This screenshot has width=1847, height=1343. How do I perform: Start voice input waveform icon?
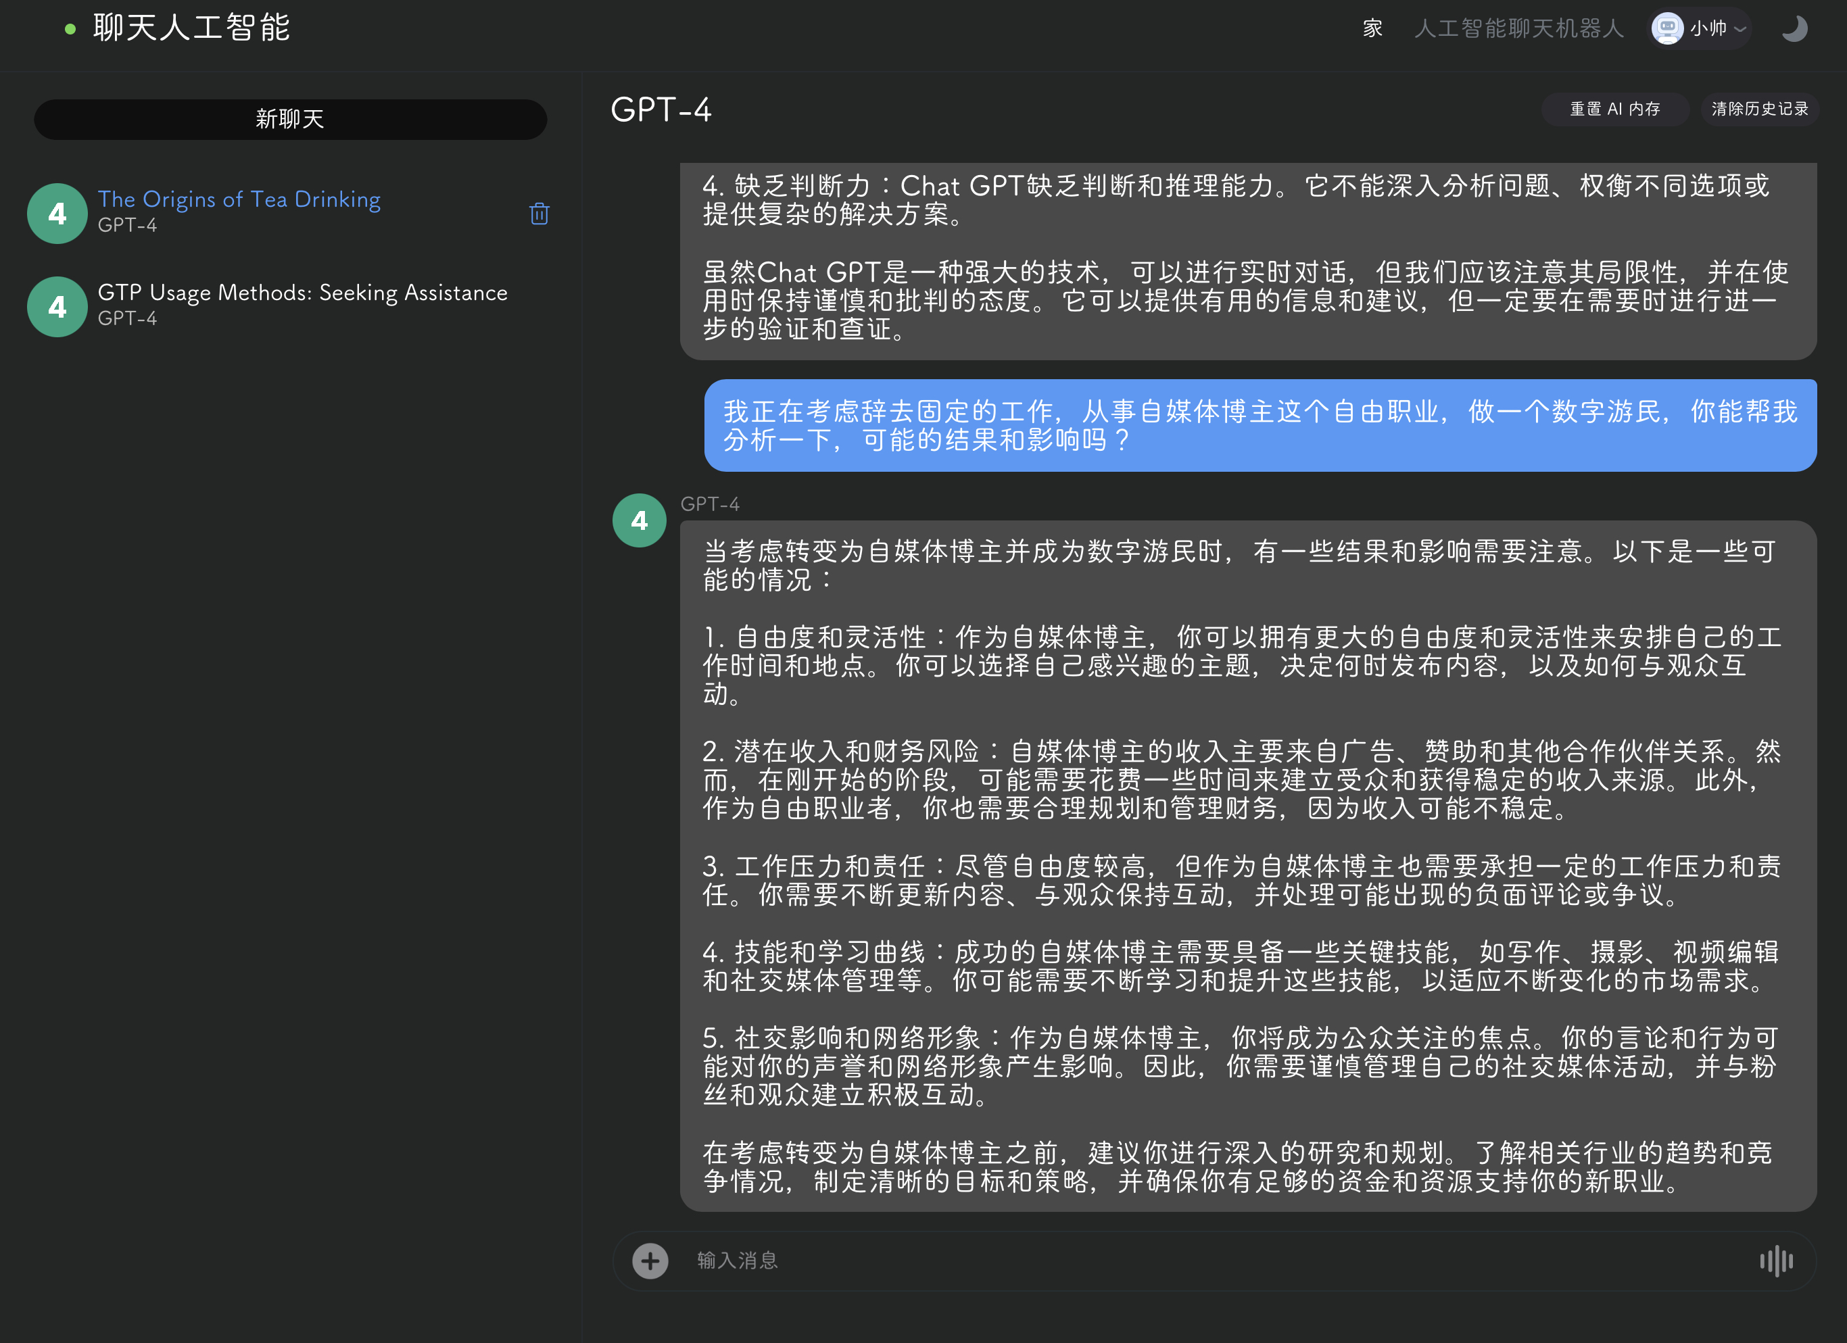click(x=1775, y=1261)
